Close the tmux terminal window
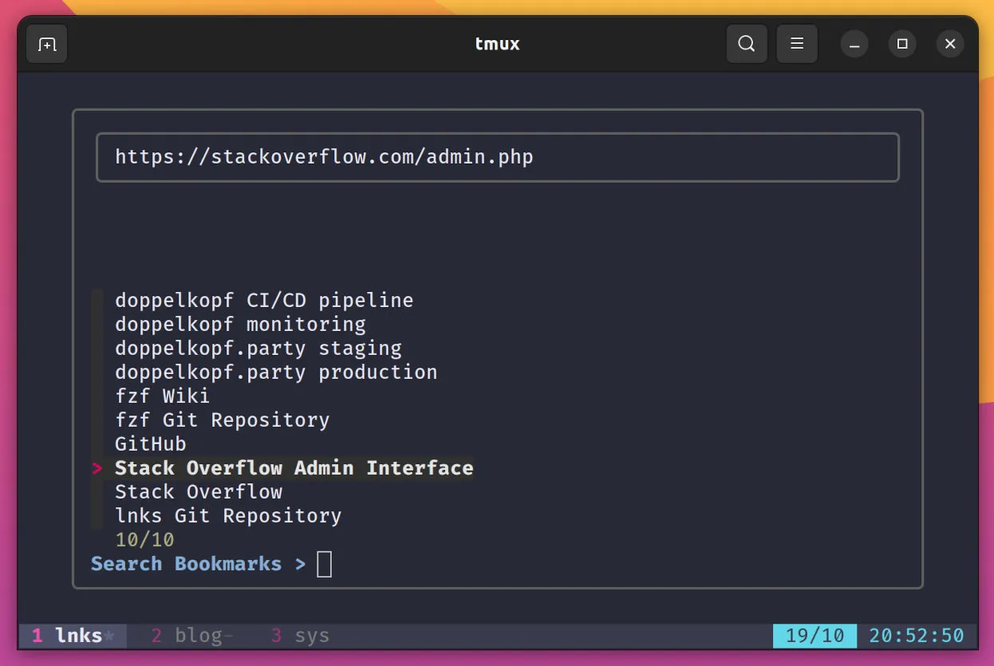 950,44
